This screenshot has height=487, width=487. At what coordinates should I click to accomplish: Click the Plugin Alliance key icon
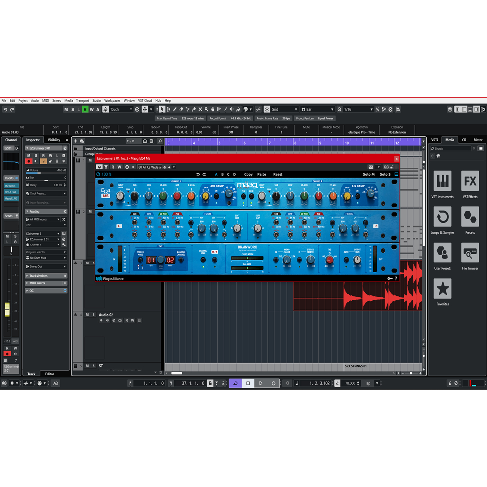[390, 278]
